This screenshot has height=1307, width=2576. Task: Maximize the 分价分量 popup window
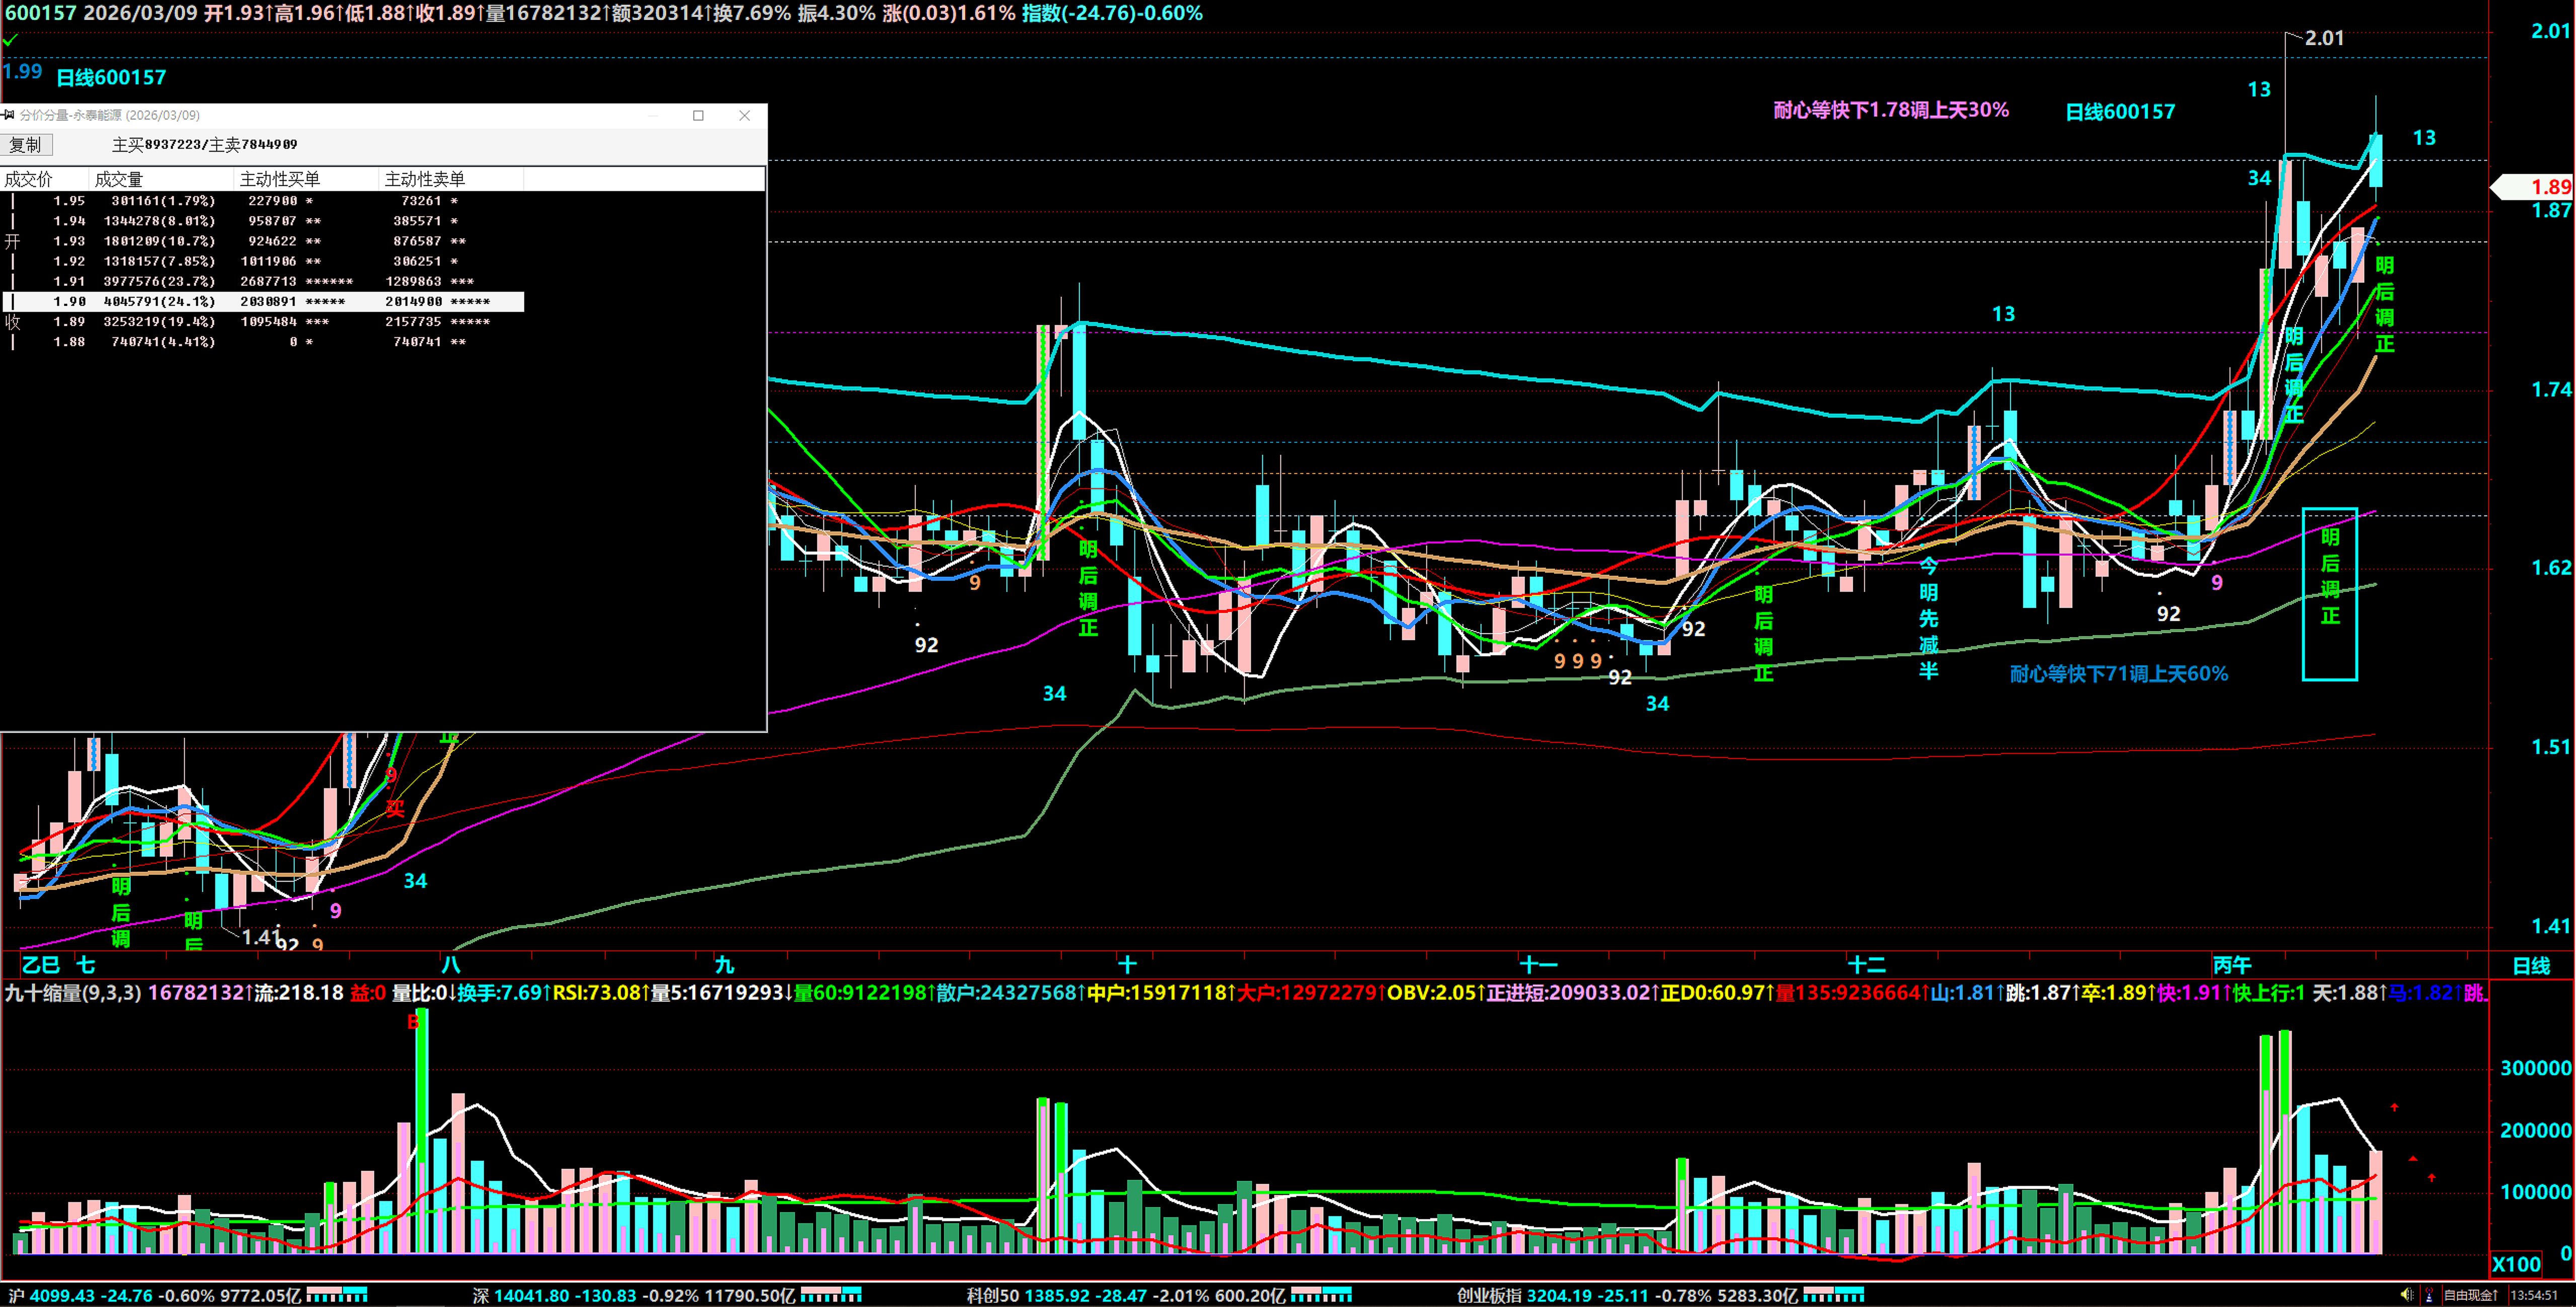(x=698, y=115)
